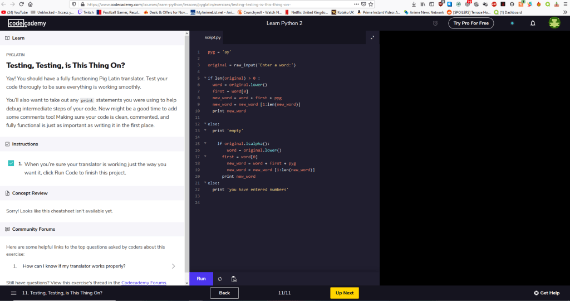This screenshot has width=570, height=301.
Task: Collapse the fold arrow at line 12
Action: (205, 124)
